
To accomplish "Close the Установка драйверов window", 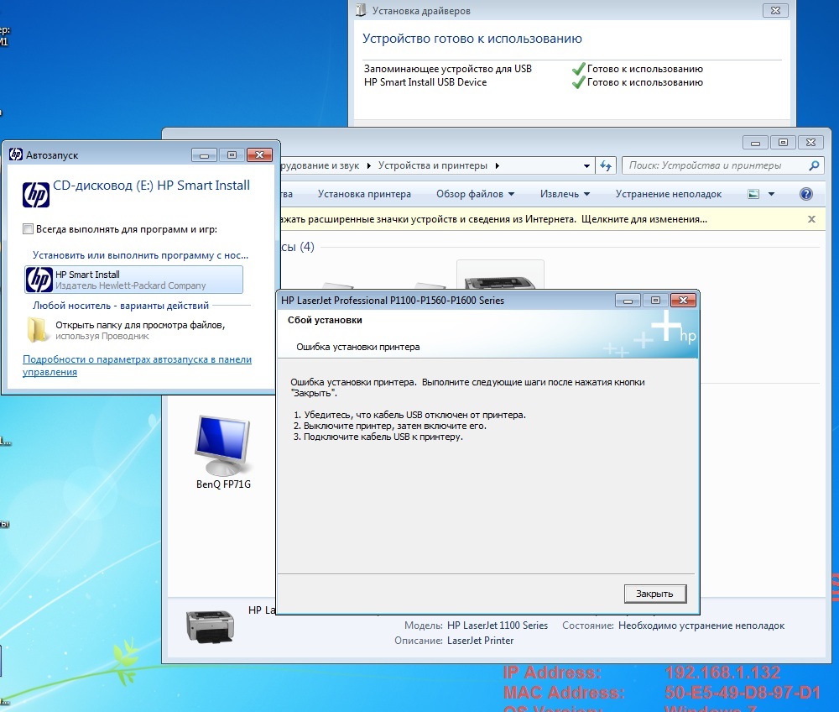I will (x=774, y=10).
